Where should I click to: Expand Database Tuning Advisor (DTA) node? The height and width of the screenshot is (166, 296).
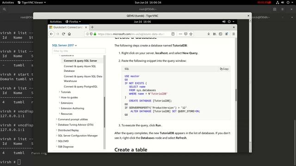[x=56, y=125]
